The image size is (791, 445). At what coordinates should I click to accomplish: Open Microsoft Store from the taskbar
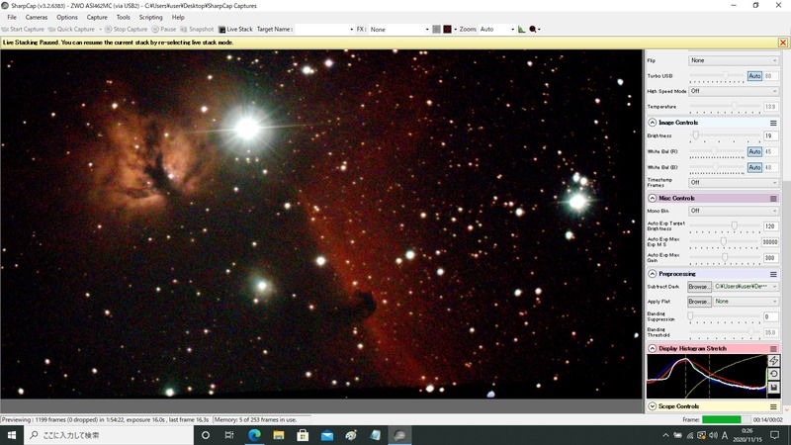pyautogui.click(x=303, y=435)
